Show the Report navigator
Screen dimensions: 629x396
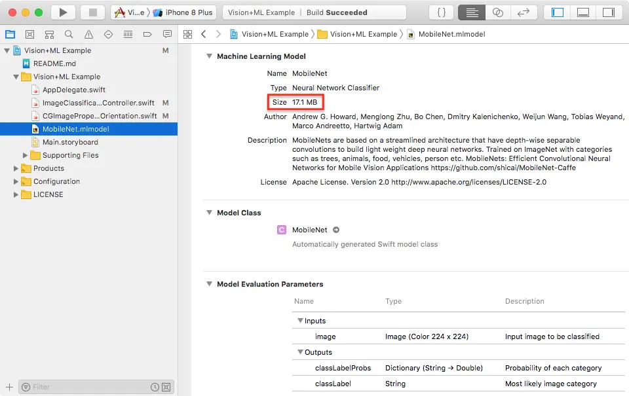click(x=167, y=35)
